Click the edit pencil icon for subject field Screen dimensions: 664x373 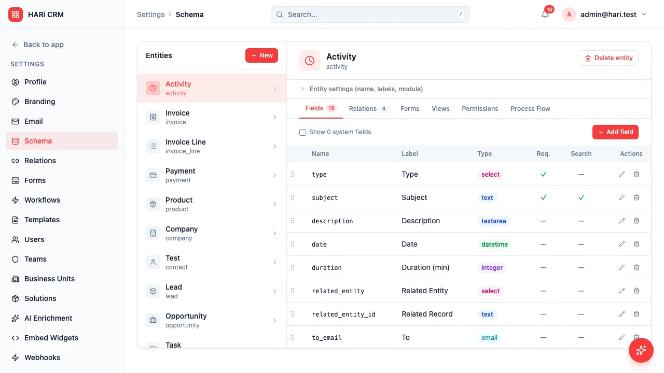621,197
